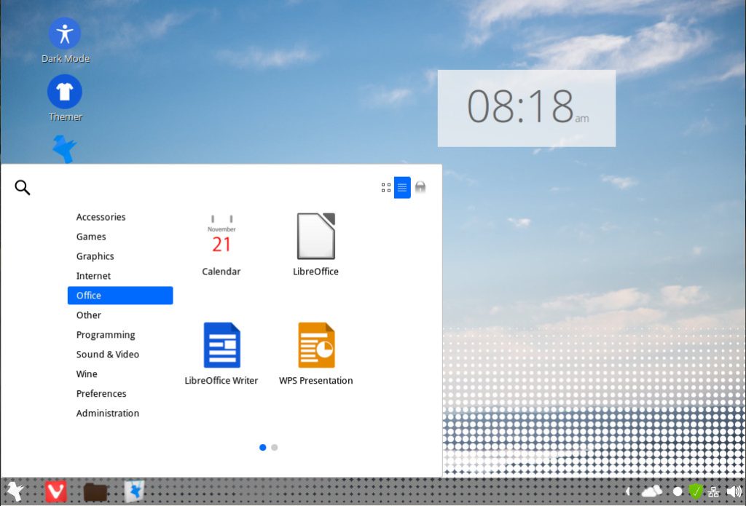Screen dimensions: 746x506
Task: Open Vivaldi browser from the taskbar
Action: (55, 491)
